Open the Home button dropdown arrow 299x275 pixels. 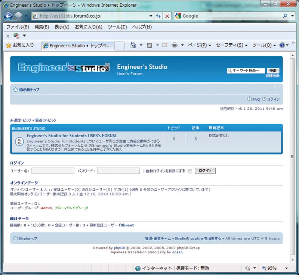[x=141, y=45]
